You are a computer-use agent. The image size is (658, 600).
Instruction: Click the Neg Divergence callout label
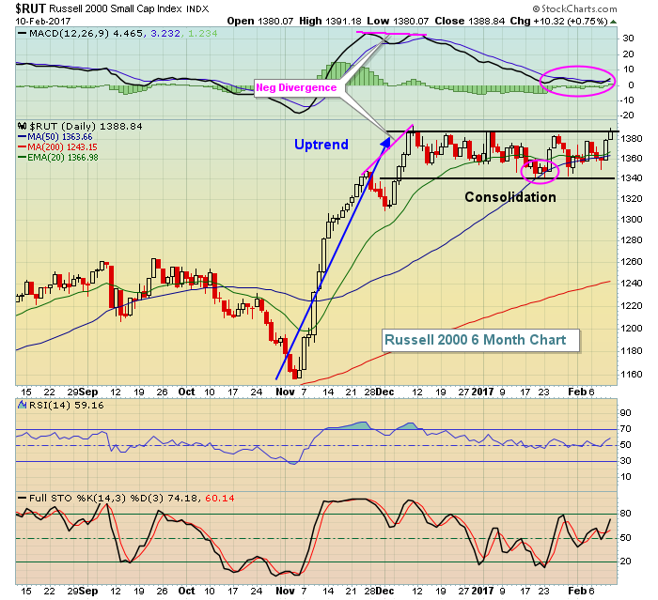coord(296,87)
